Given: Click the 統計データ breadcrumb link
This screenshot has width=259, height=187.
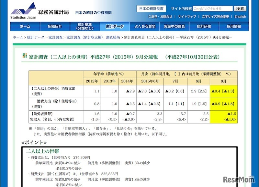Looking at the screenshot, I should coord(36,37).
